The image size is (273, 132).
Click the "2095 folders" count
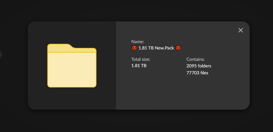pos(199,66)
